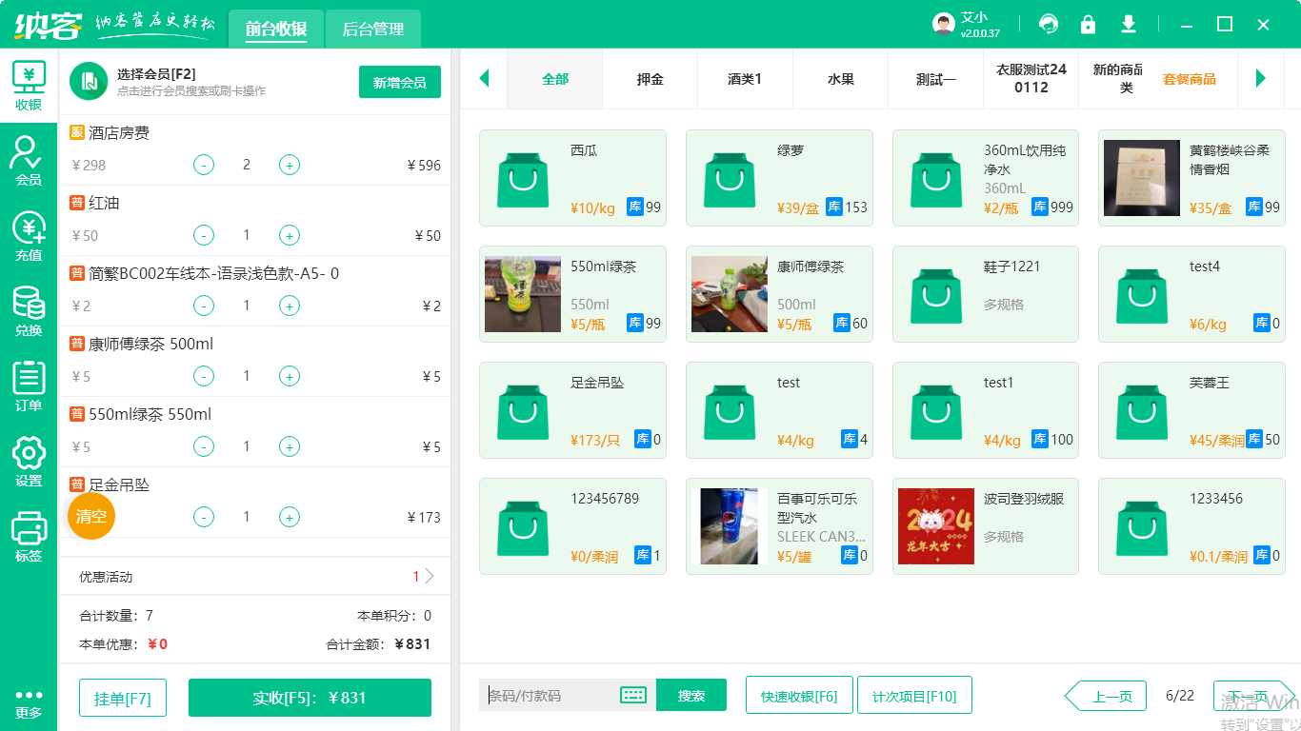Click the 新增会员 new member button

(399, 83)
